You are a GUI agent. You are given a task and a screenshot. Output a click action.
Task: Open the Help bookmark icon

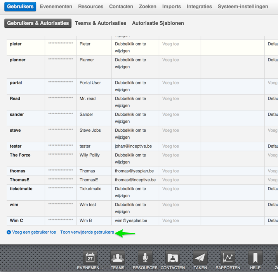coord(255,258)
